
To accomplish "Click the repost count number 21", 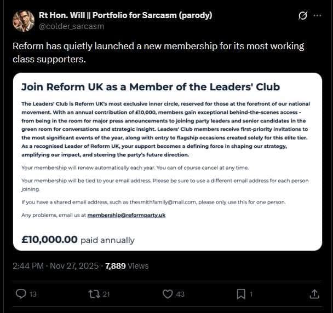I will 106,294.
